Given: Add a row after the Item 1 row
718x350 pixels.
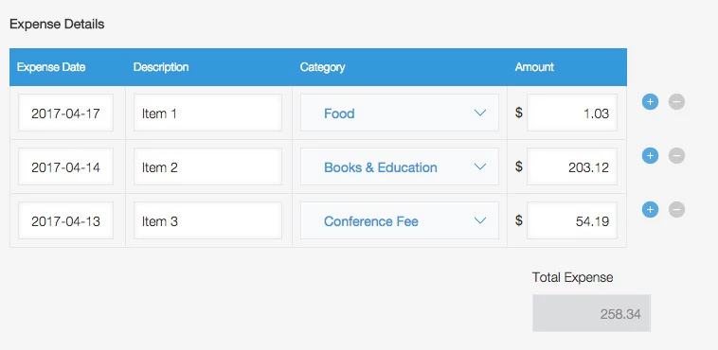Looking at the screenshot, I should [x=650, y=101].
